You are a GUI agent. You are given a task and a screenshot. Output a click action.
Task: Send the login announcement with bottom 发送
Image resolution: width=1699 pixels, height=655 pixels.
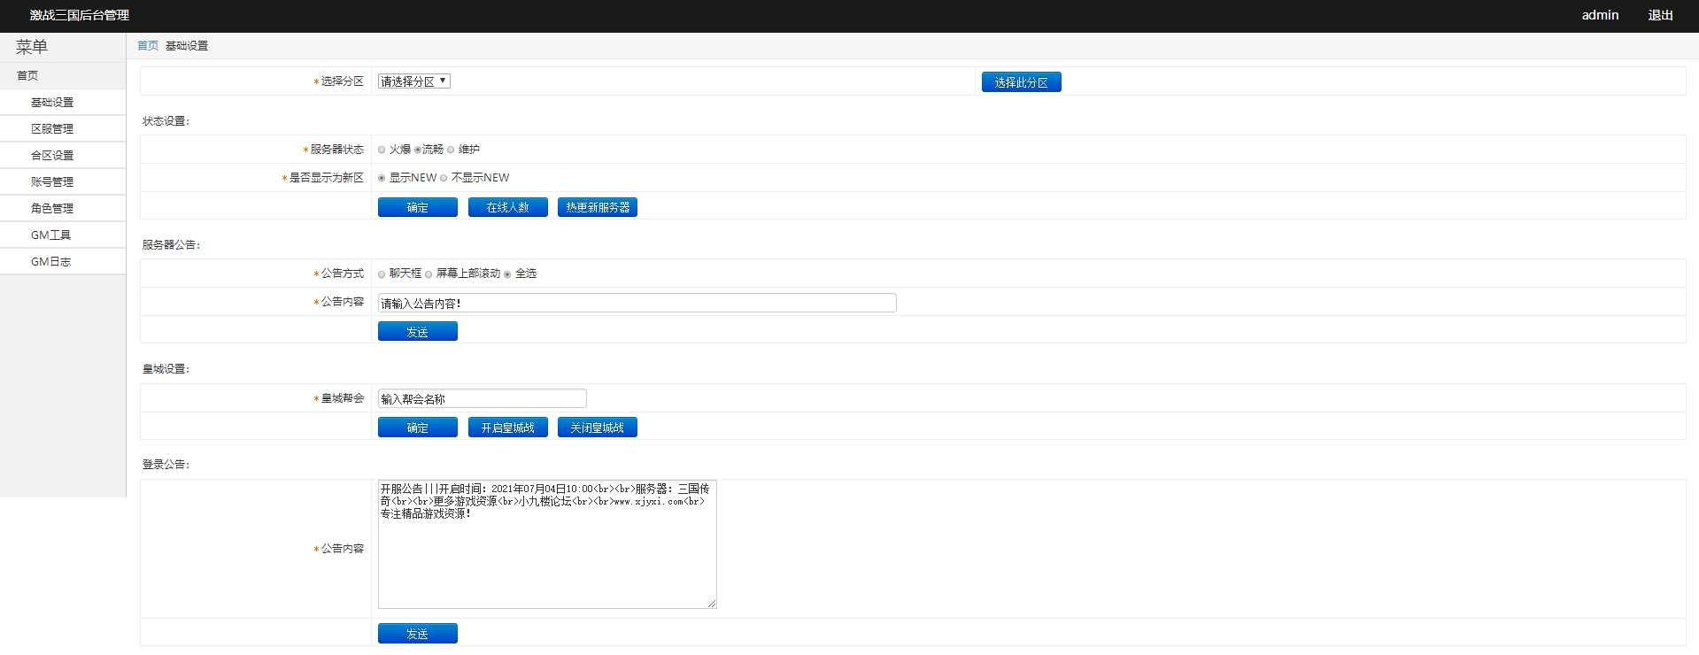coord(417,634)
